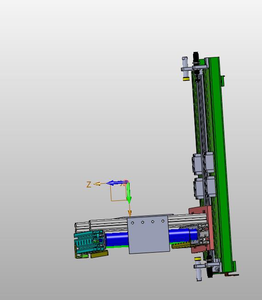
Task: Click the orange arrowhead pointing down below the green arrow
Action: coord(130,212)
